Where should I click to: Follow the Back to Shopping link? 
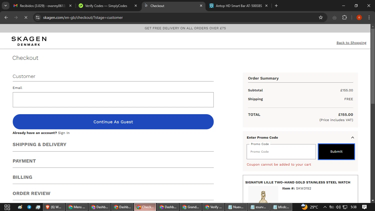click(x=351, y=43)
